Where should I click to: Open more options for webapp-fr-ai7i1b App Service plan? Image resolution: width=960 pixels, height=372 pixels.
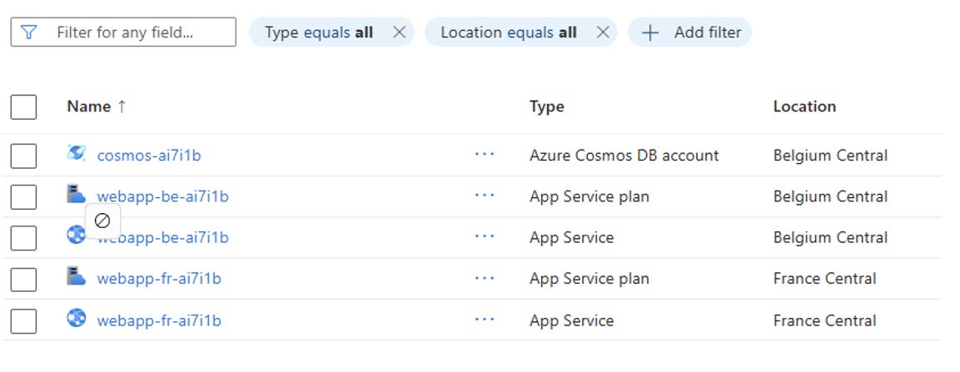(485, 279)
